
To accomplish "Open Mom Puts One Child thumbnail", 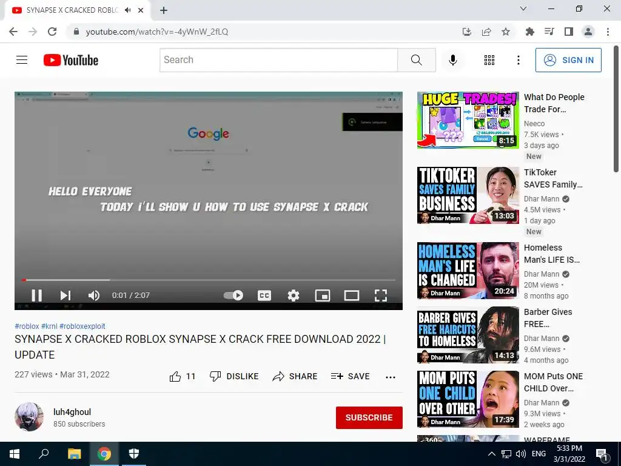I will [x=468, y=399].
